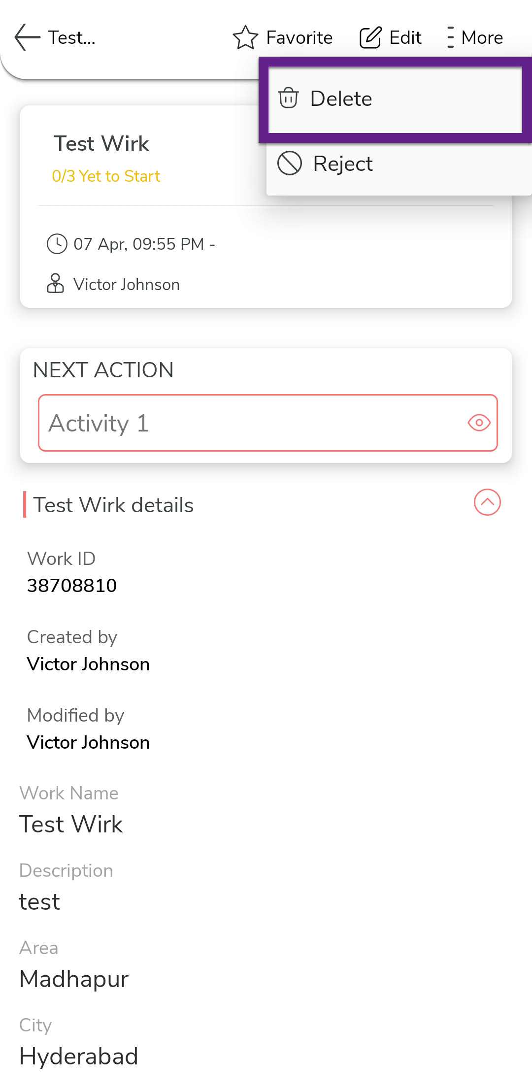532x1091 pixels.
Task: Click the Favorite star icon
Action: (245, 37)
